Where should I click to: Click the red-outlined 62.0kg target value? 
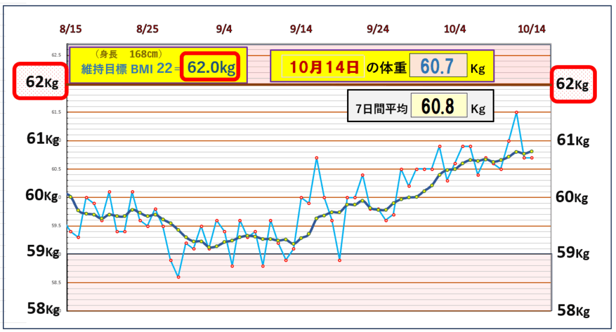coord(211,67)
